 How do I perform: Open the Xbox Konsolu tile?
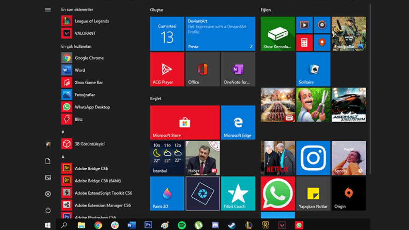[277, 34]
